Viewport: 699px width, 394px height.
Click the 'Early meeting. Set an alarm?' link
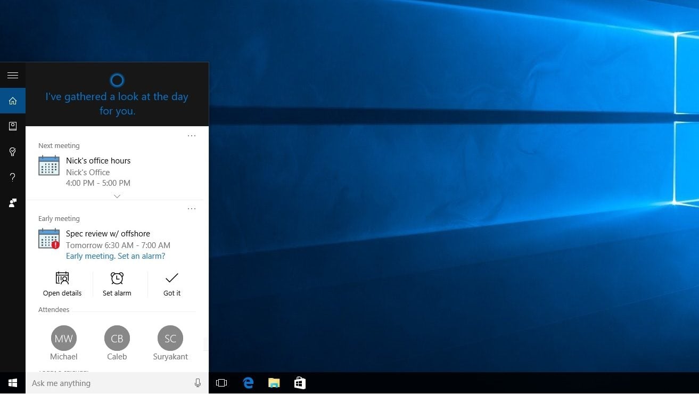[x=116, y=256]
